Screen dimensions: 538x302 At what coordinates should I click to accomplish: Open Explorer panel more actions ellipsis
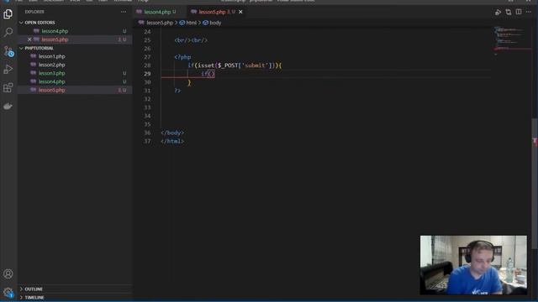tap(124, 12)
